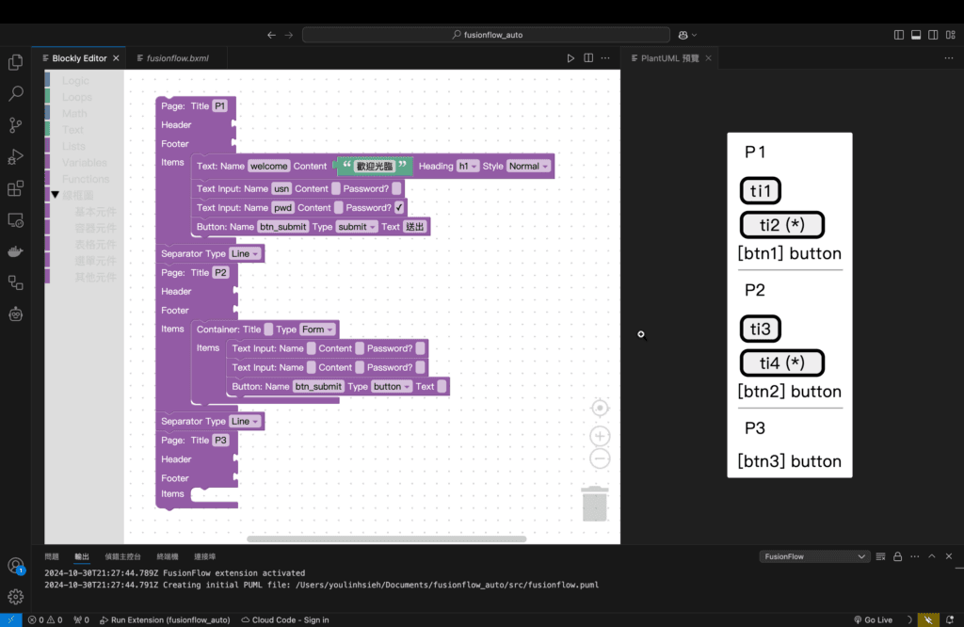The width and height of the screenshot is (964, 627).
Task: Open the Heading h1 dropdown
Action: (468, 167)
